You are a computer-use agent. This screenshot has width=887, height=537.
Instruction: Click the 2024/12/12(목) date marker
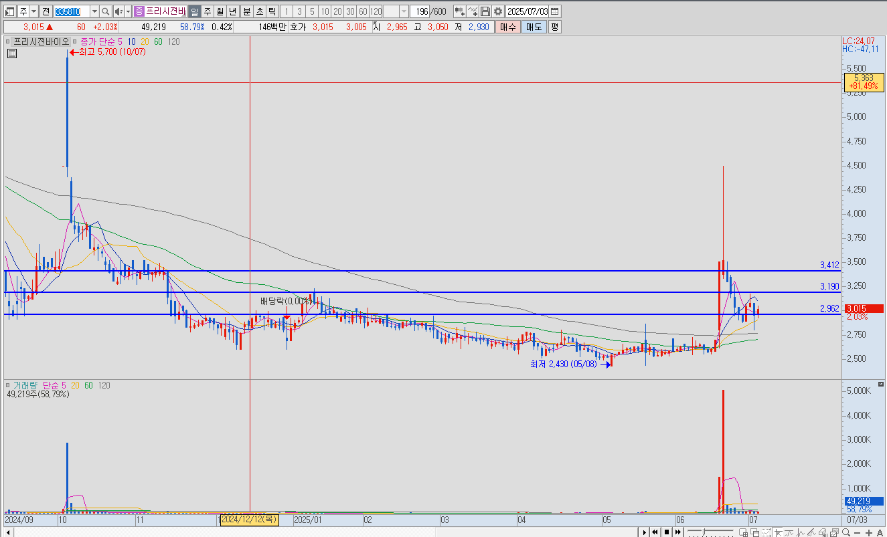[x=249, y=519]
